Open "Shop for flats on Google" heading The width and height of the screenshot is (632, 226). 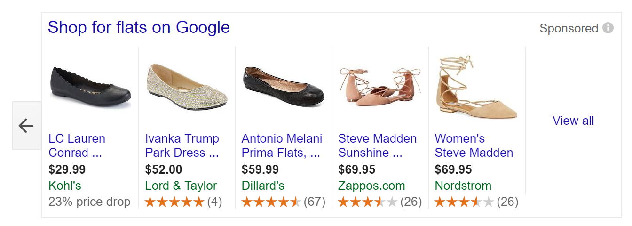[139, 27]
